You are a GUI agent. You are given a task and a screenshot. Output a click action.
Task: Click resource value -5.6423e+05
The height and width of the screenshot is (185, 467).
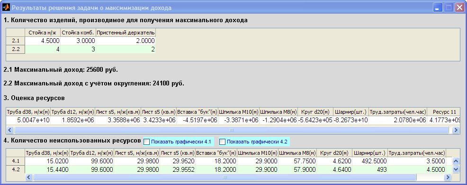[315, 120]
